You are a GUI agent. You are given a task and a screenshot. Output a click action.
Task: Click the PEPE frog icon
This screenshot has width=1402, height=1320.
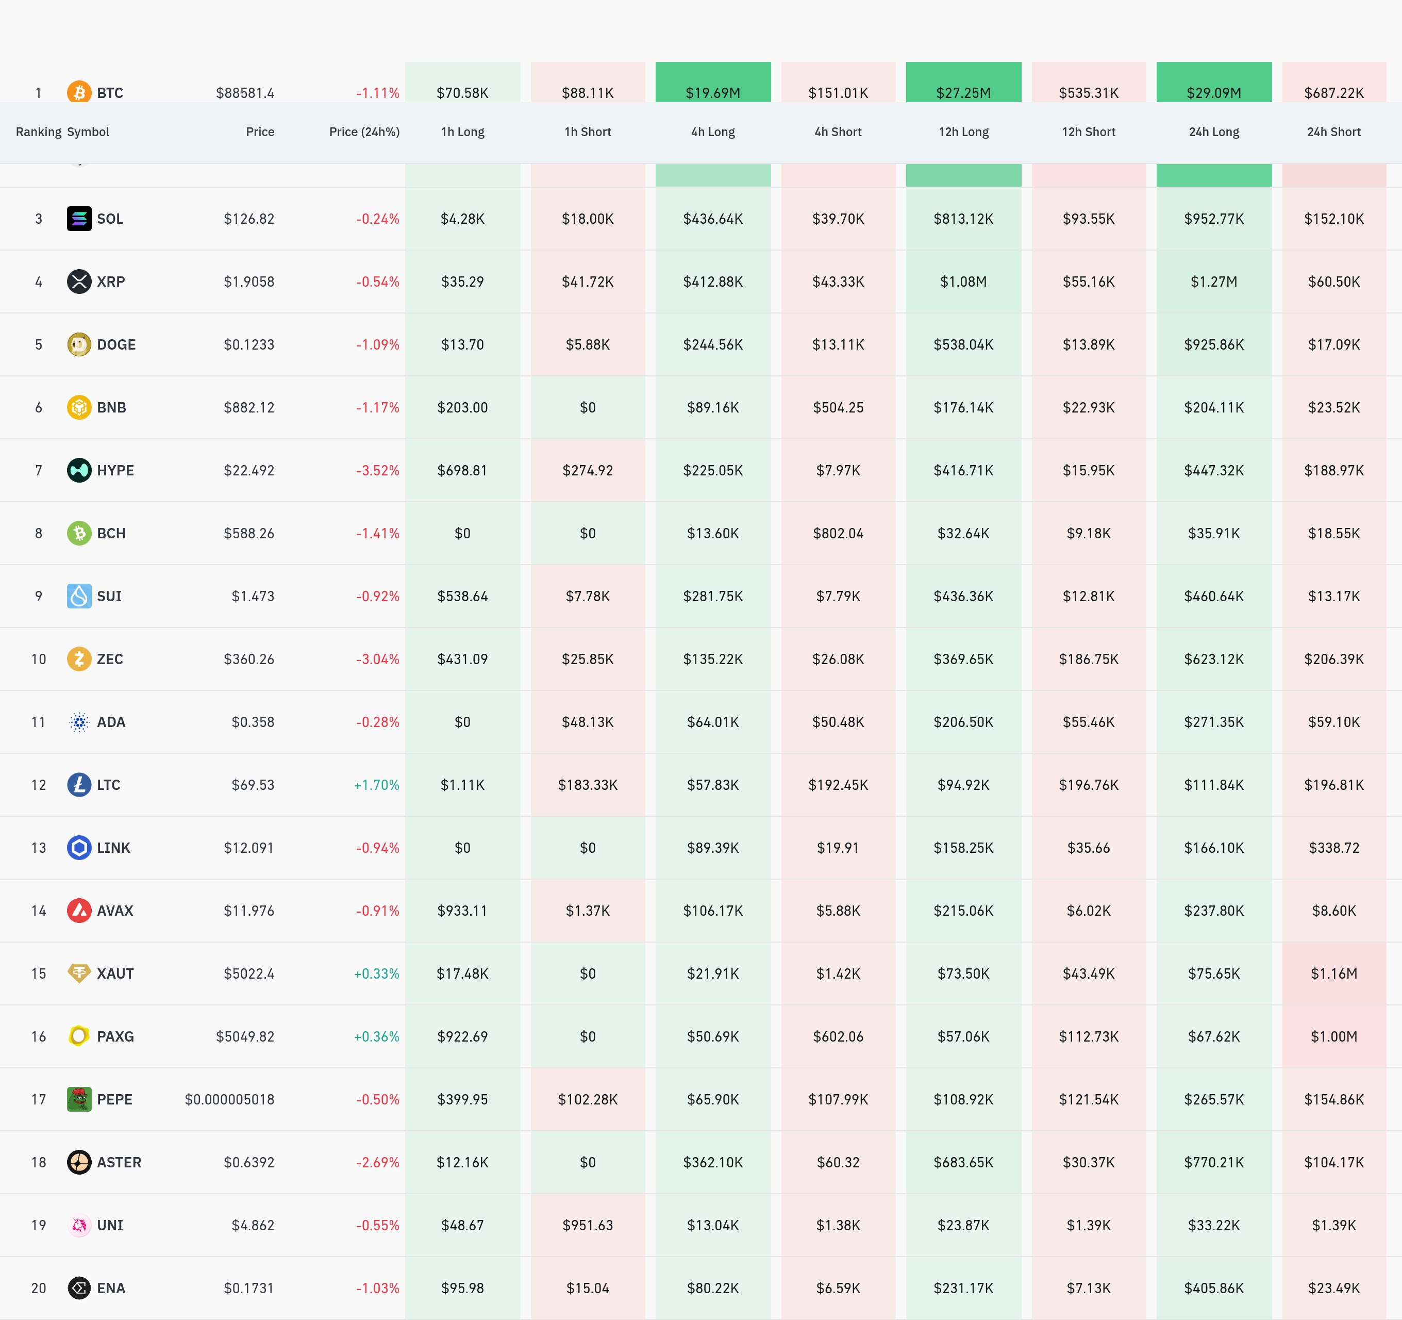click(79, 1099)
